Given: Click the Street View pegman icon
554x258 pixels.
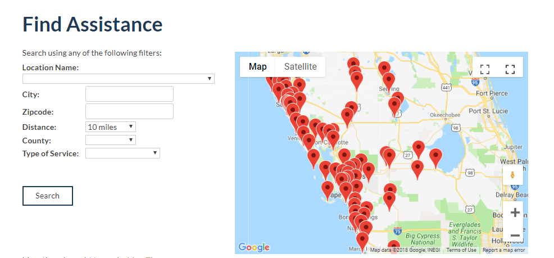Looking at the screenshot, I should [513, 175].
